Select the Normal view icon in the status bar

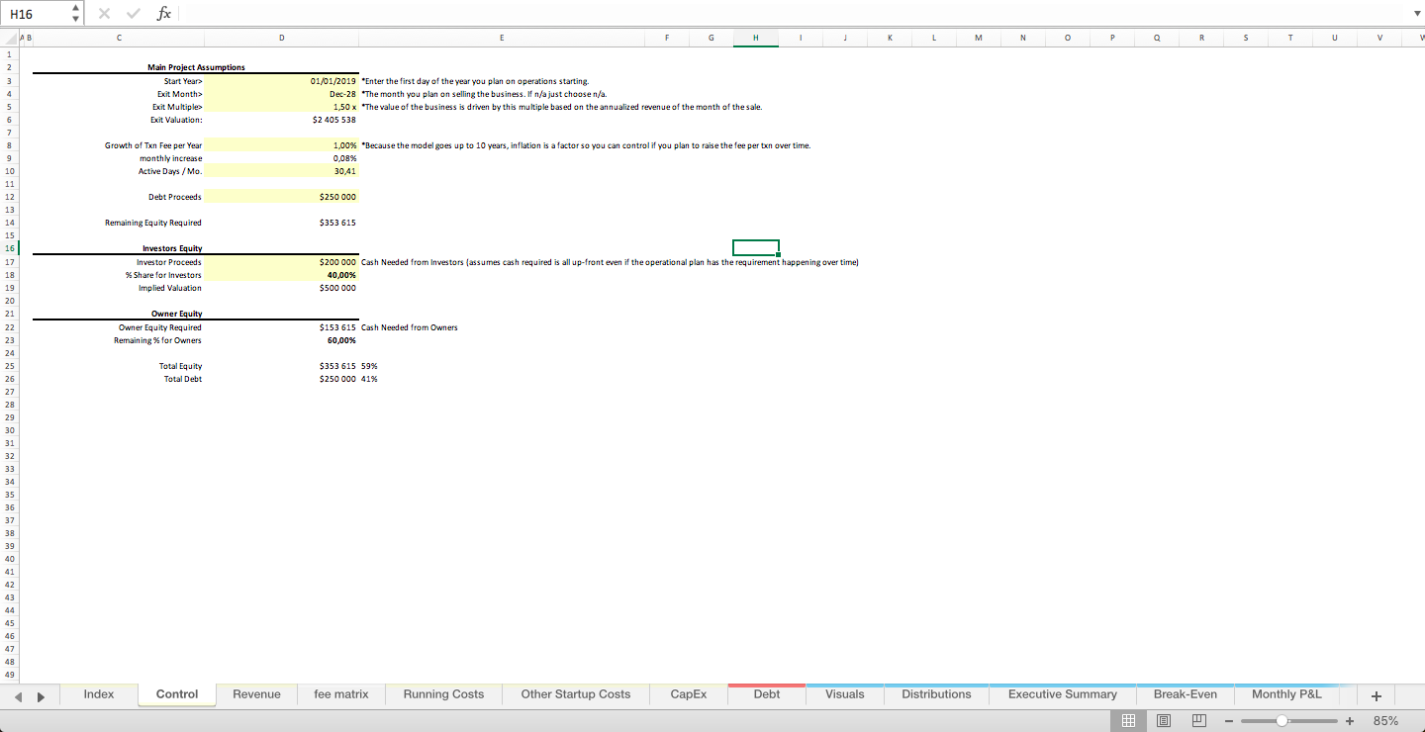(x=1128, y=720)
